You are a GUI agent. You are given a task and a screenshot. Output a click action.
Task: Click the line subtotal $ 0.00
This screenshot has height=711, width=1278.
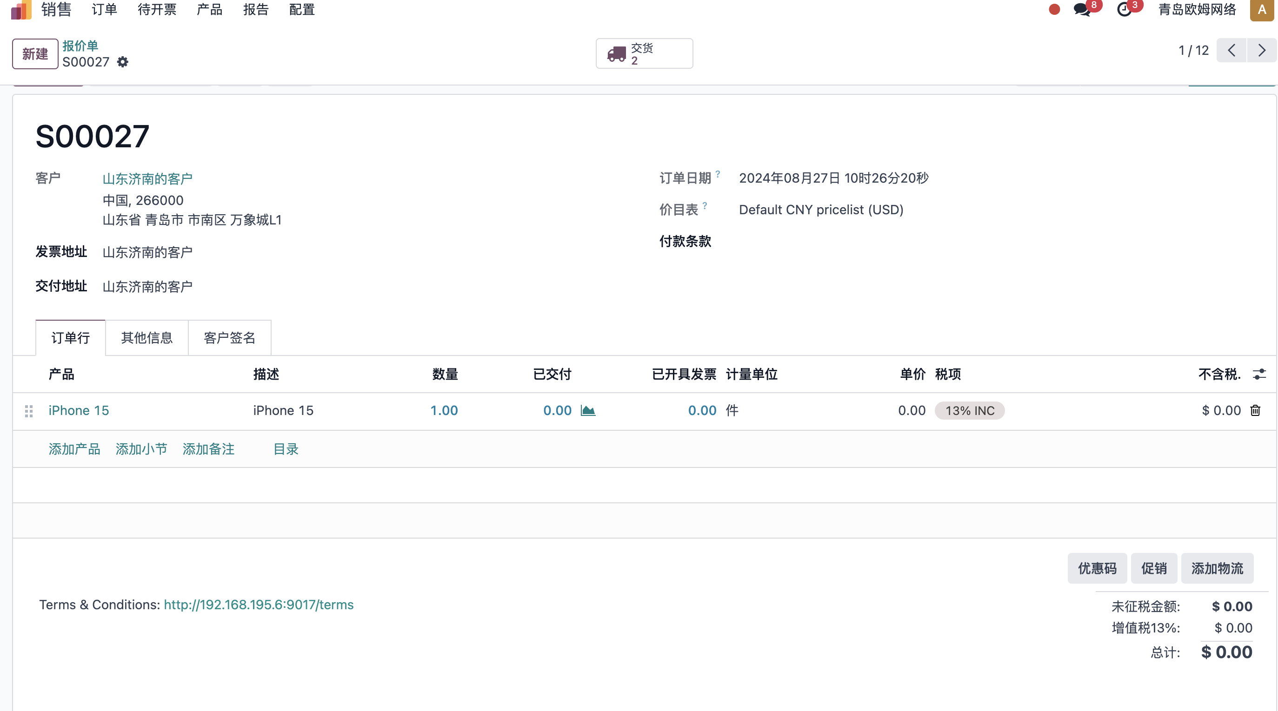coord(1221,410)
